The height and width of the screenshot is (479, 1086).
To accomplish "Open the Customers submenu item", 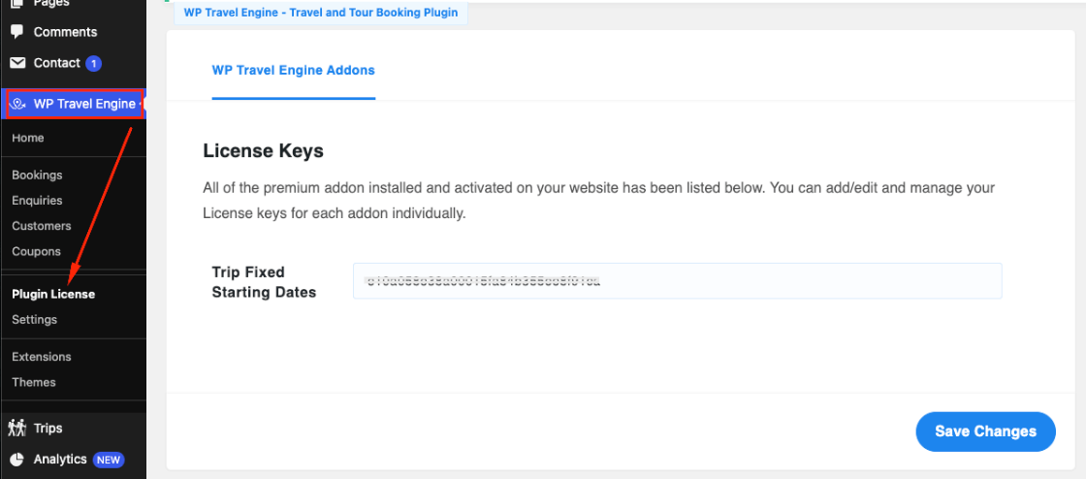I will tap(42, 226).
